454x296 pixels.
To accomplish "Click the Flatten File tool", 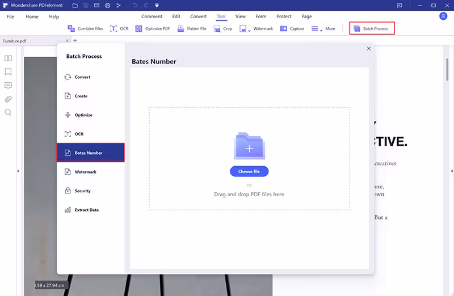I will [192, 29].
